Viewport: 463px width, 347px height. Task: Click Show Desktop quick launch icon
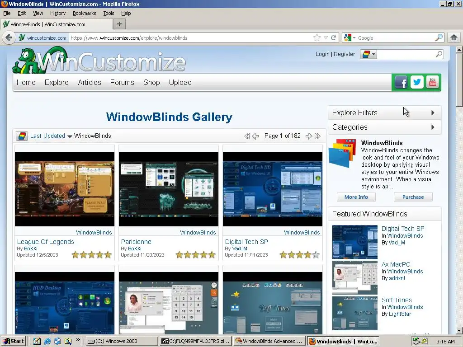[x=37, y=341]
